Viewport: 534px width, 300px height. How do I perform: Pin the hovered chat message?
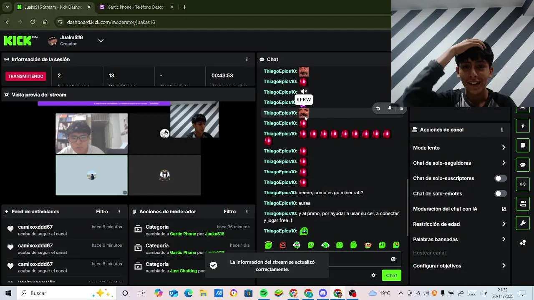(390, 108)
